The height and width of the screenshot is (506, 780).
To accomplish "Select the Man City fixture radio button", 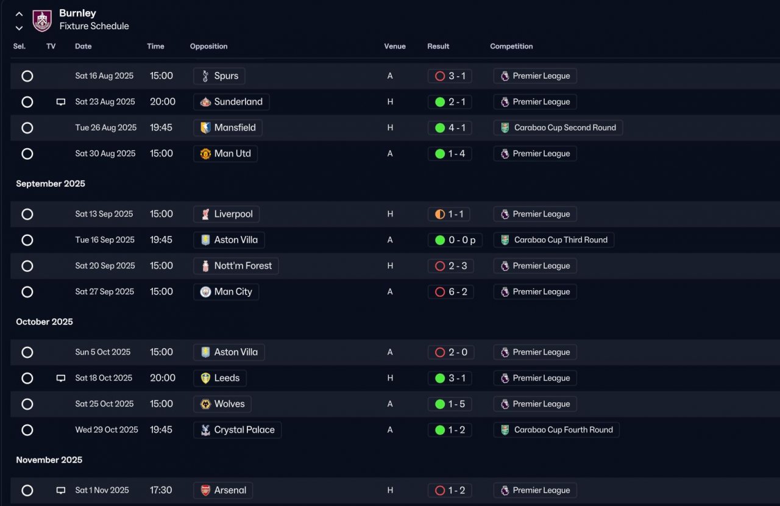I will [27, 292].
